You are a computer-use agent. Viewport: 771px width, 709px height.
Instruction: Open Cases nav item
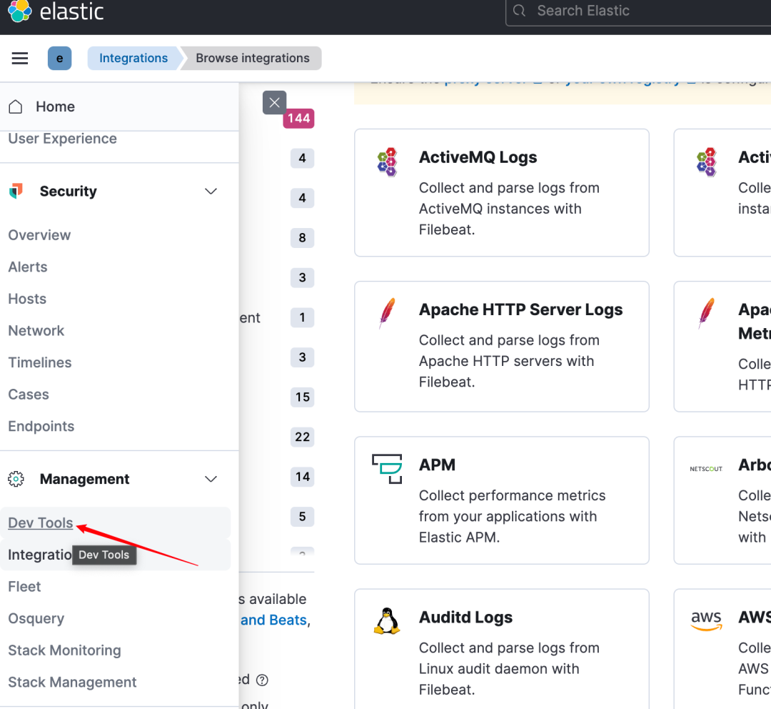pyautogui.click(x=29, y=395)
